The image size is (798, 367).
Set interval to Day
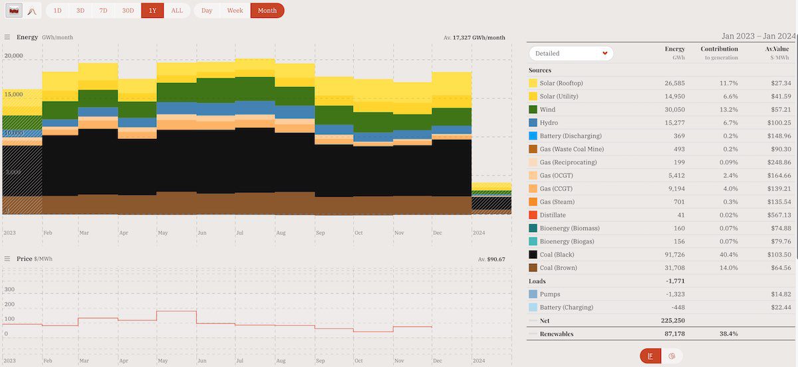207,11
